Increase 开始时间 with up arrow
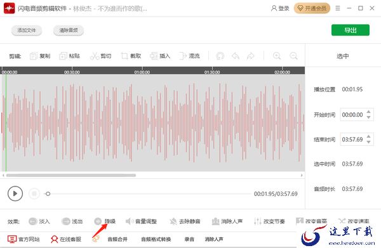381x248 pixels. tap(368, 112)
